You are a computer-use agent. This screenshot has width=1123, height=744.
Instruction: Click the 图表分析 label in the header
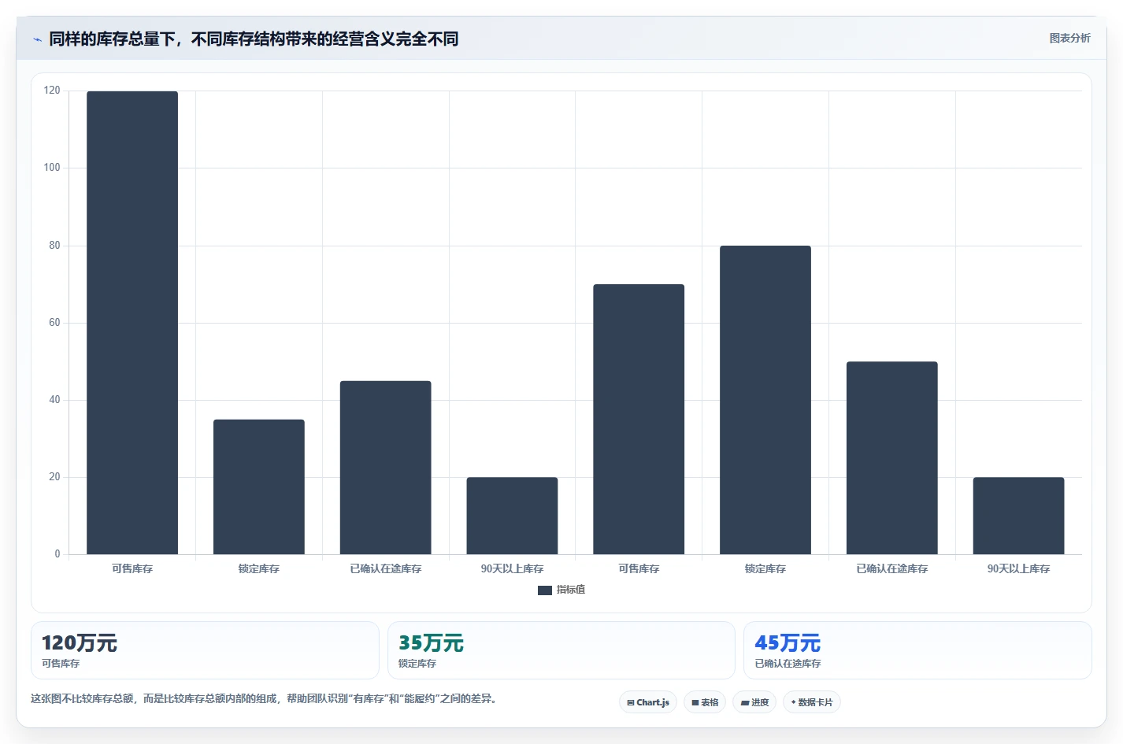pyautogui.click(x=1069, y=38)
